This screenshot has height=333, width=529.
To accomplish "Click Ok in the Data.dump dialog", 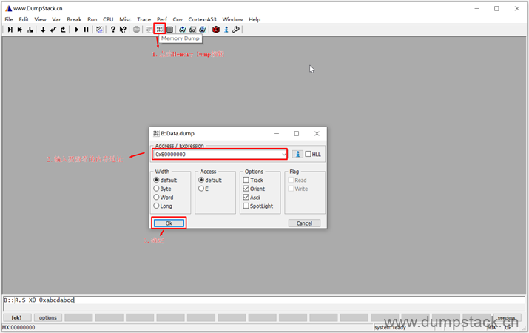I will 169,223.
